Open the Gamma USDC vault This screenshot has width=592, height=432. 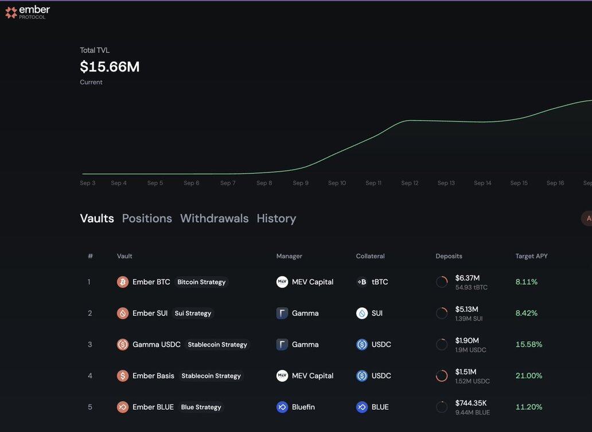pos(156,344)
